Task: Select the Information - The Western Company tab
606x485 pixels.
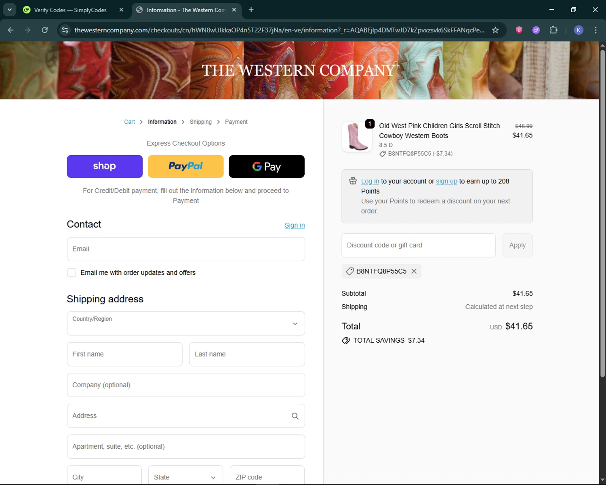Action: point(186,10)
